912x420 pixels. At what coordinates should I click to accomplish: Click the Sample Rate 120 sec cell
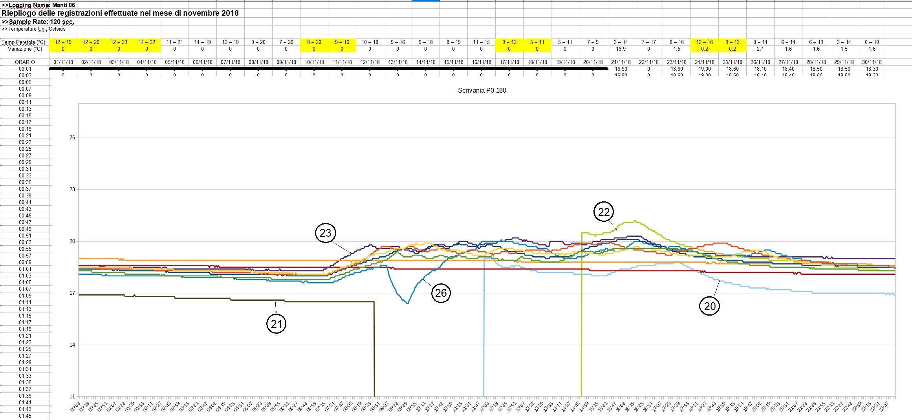click(x=38, y=22)
